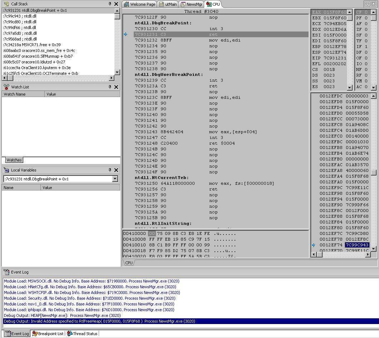Open the editor tab list dropdown arrow
The image size is (379, 338).
pyautogui.click(x=368, y=4)
